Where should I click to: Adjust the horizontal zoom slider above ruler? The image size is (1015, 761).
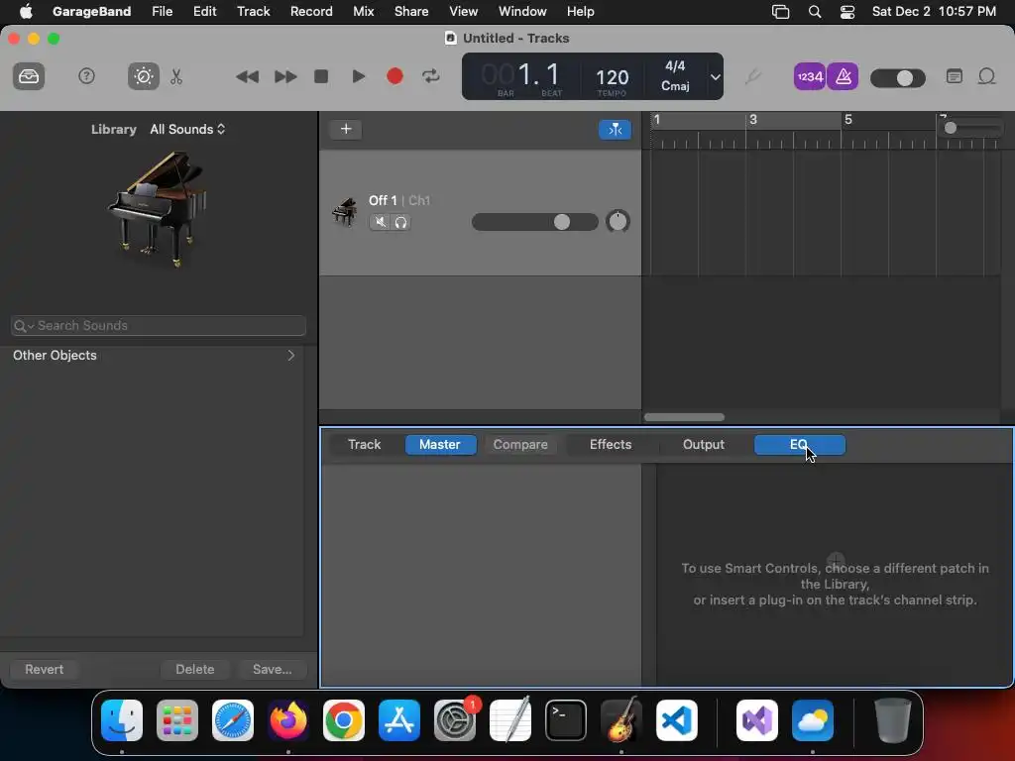tap(971, 128)
